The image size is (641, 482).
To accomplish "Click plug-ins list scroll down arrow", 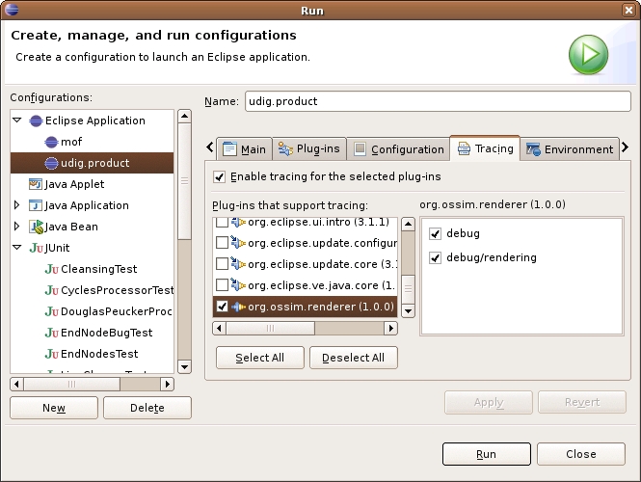I will (x=408, y=311).
